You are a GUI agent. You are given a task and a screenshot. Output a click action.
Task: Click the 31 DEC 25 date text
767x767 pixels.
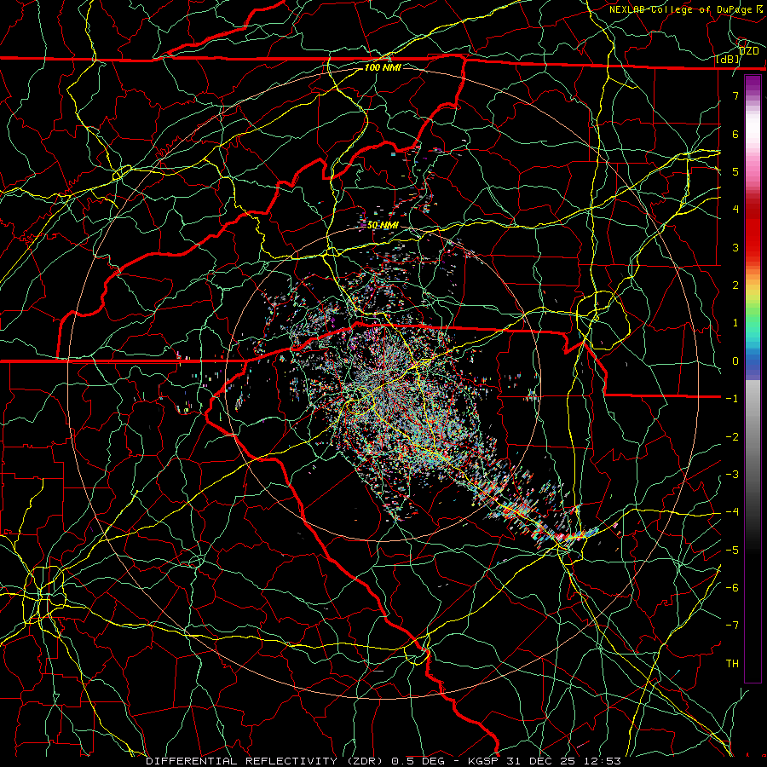point(539,761)
